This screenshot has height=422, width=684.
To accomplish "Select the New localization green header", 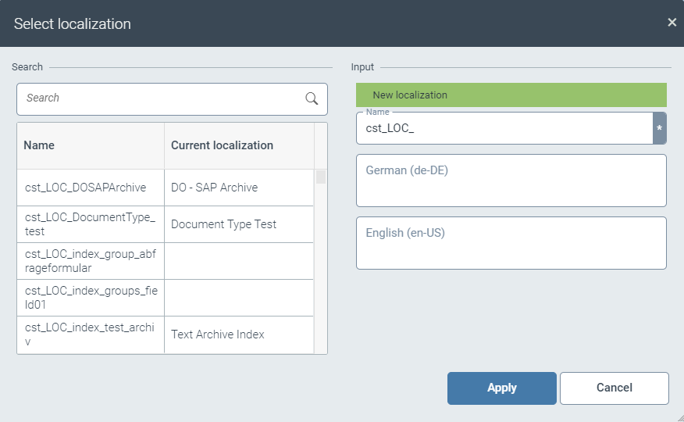I will [511, 95].
